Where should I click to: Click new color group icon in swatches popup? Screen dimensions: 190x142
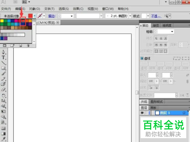point(12,45)
